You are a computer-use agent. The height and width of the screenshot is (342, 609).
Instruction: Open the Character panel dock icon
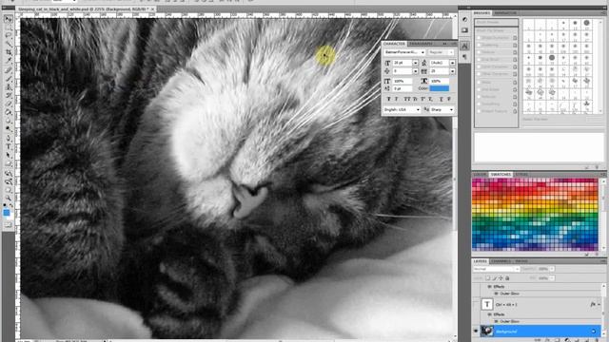(464, 46)
